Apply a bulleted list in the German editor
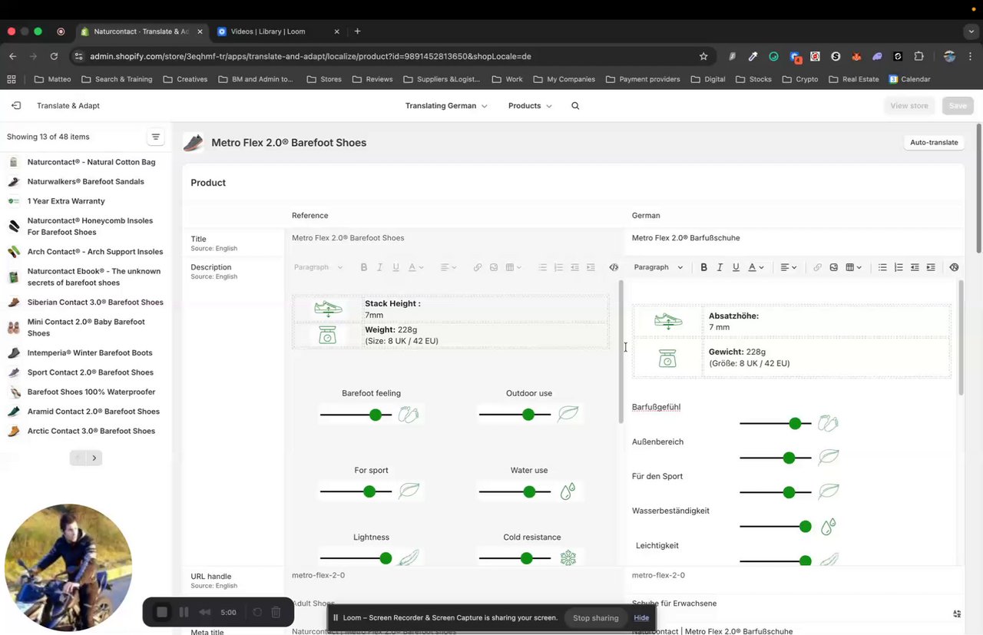 pyautogui.click(x=882, y=267)
